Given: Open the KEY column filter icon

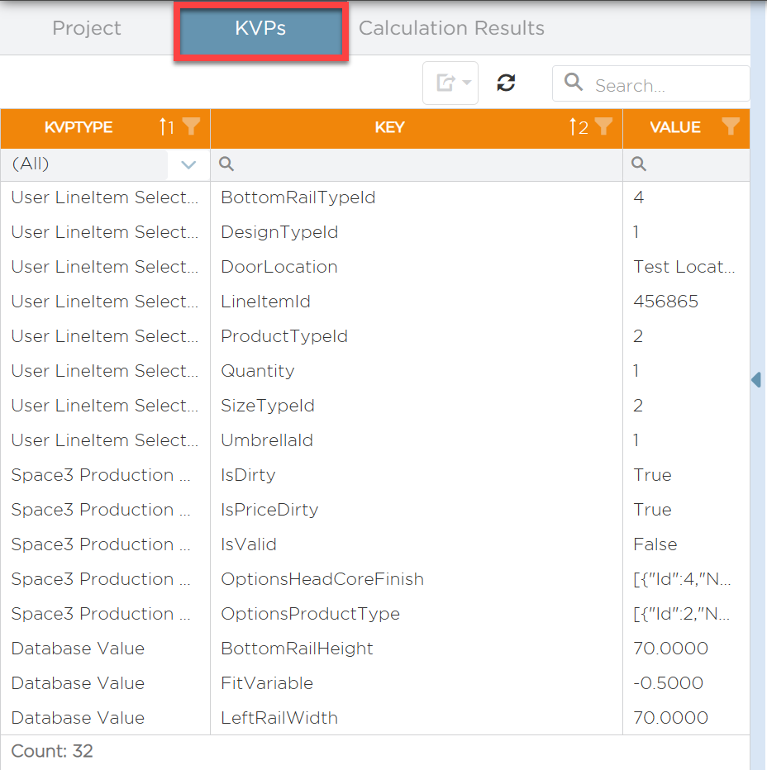Looking at the screenshot, I should (603, 126).
